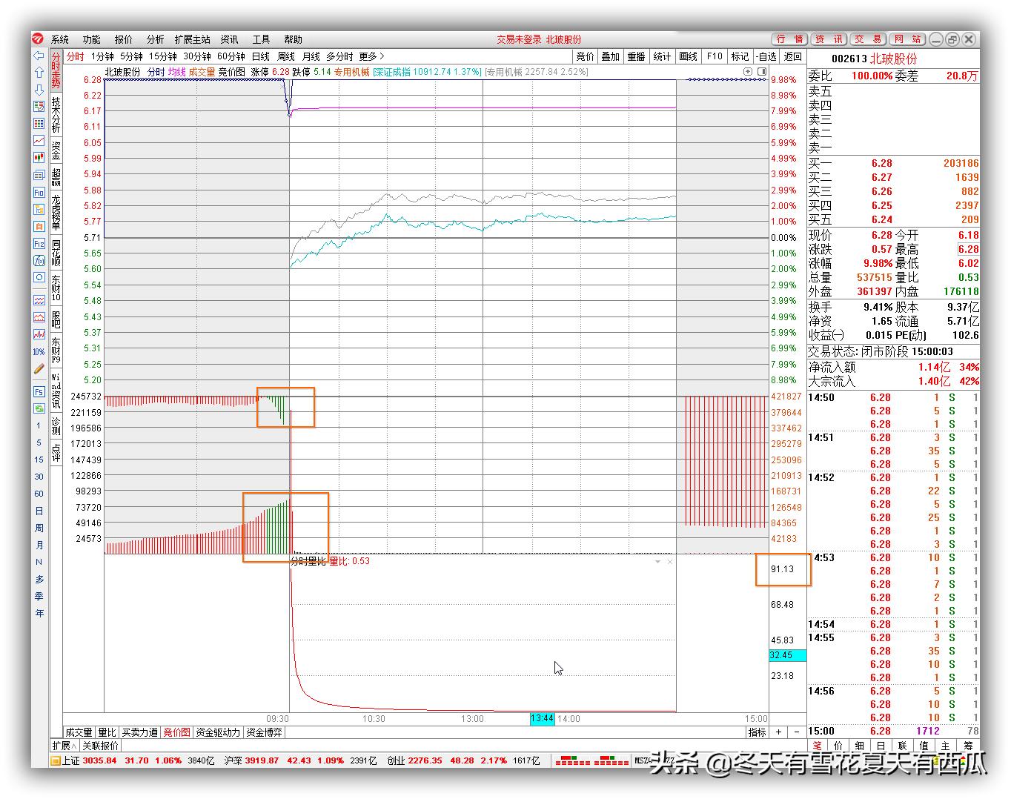This screenshot has width=1011, height=799.
Task: Click the 竞价 toolbar button
Action: click(586, 56)
